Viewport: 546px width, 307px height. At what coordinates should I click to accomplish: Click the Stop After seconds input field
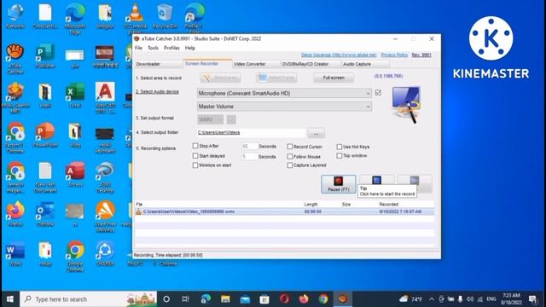[x=250, y=147]
